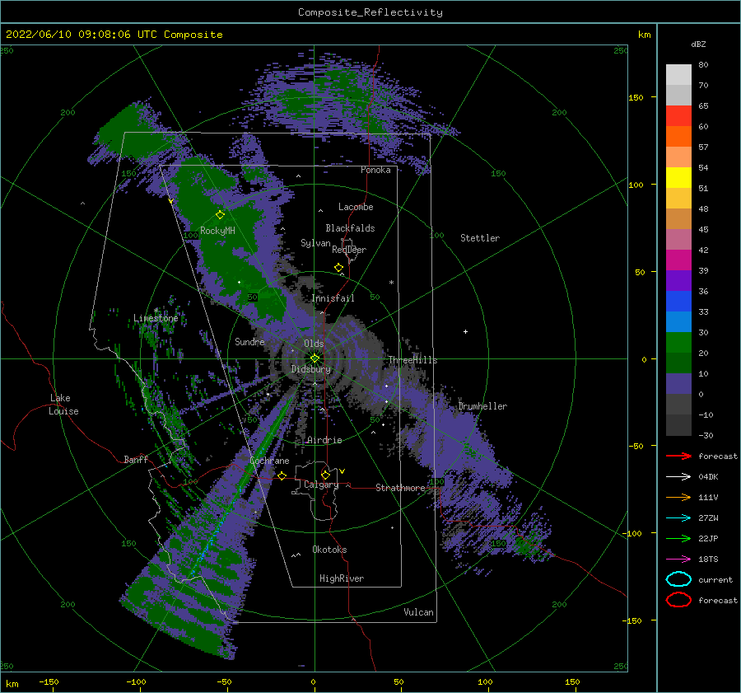Screen dimensions: 741x693
Task: Click the Ponoka city label
Action: tap(375, 170)
